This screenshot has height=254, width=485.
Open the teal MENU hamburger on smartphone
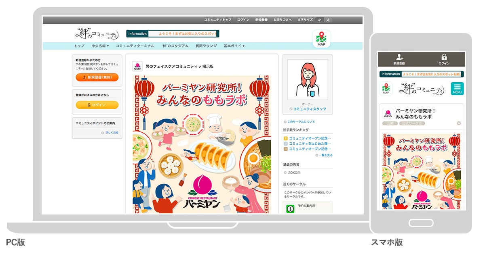(457, 88)
